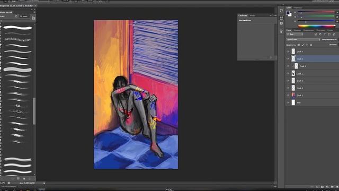Switch to the Коррекция tab
This screenshot has height=191, width=339.
tap(308, 30)
